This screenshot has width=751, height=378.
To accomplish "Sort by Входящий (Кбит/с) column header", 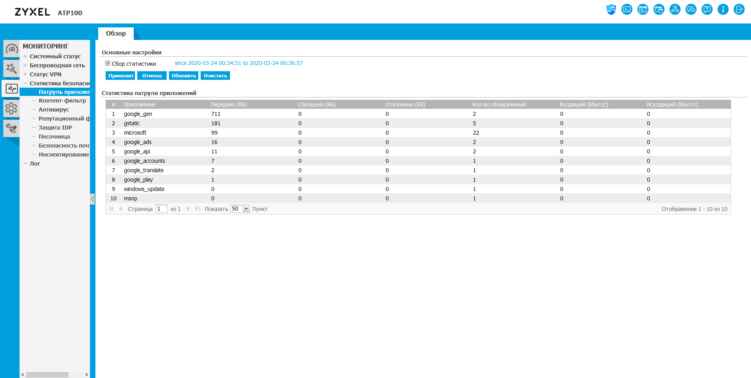I will [x=584, y=104].
